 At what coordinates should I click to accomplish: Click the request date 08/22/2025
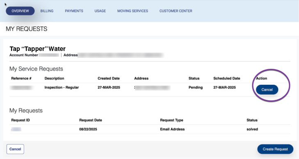tap(88, 129)
